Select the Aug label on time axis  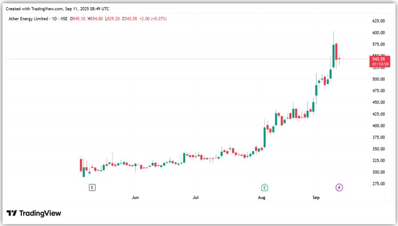pos(261,198)
